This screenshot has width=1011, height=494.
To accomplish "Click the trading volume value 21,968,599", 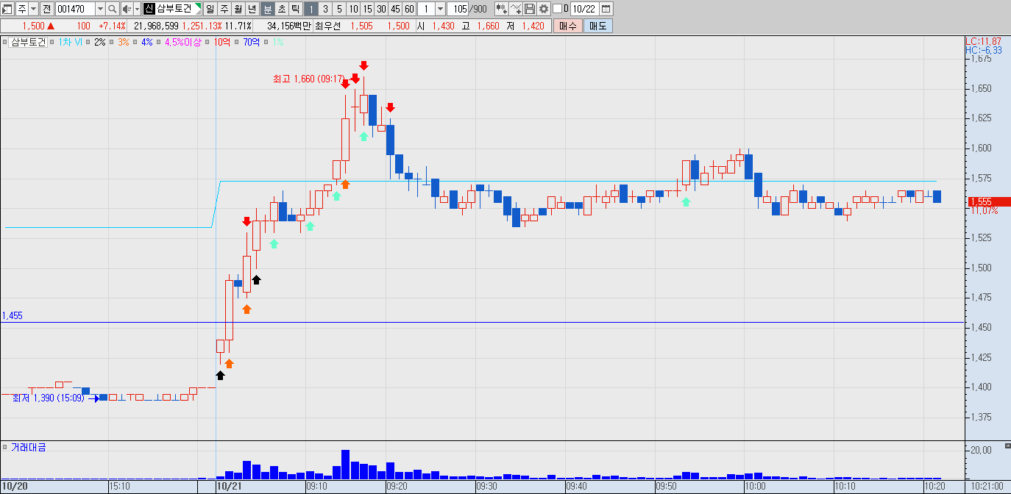I will point(156,26).
